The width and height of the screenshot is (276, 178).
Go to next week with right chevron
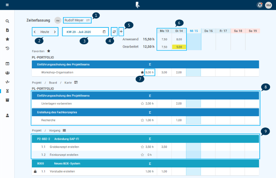(55, 32)
